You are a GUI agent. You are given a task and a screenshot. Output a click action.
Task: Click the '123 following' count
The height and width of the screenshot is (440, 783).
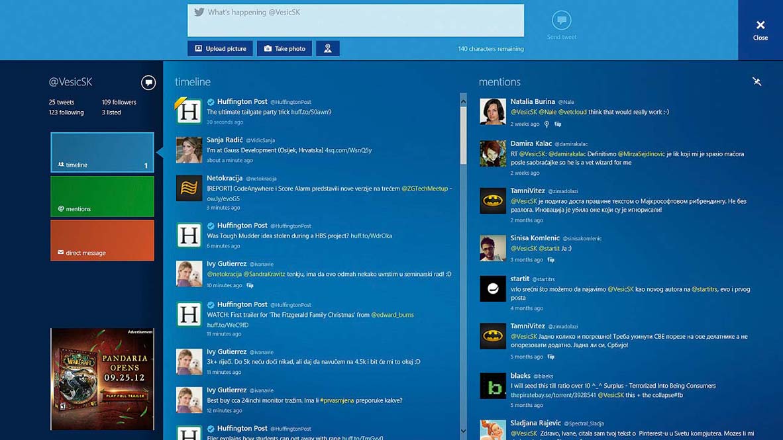click(x=66, y=112)
